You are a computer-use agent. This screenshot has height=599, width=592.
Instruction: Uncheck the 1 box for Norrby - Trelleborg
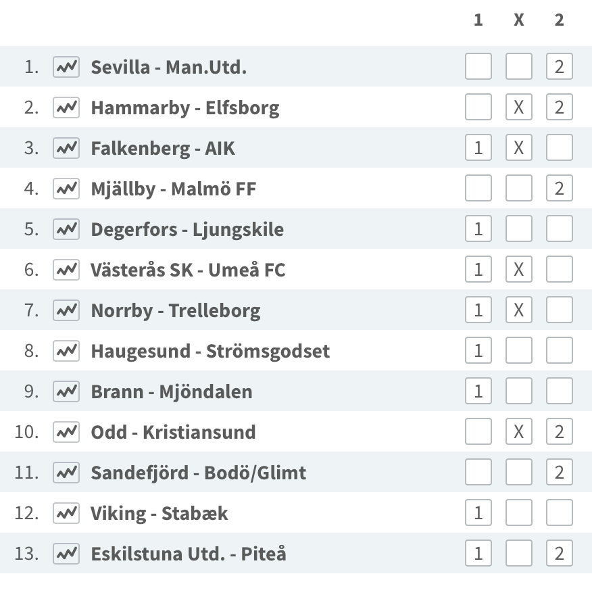478,310
